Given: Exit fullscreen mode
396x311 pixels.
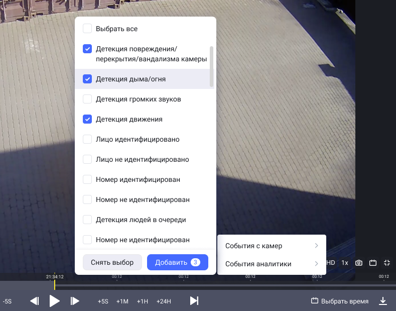Looking at the screenshot, I should pyautogui.click(x=386, y=263).
